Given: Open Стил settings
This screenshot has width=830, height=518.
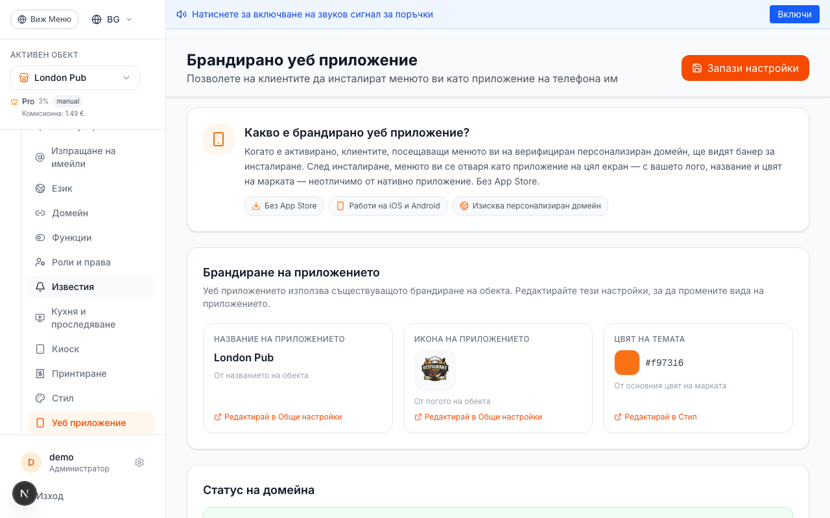Looking at the screenshot, I should 91,398.
